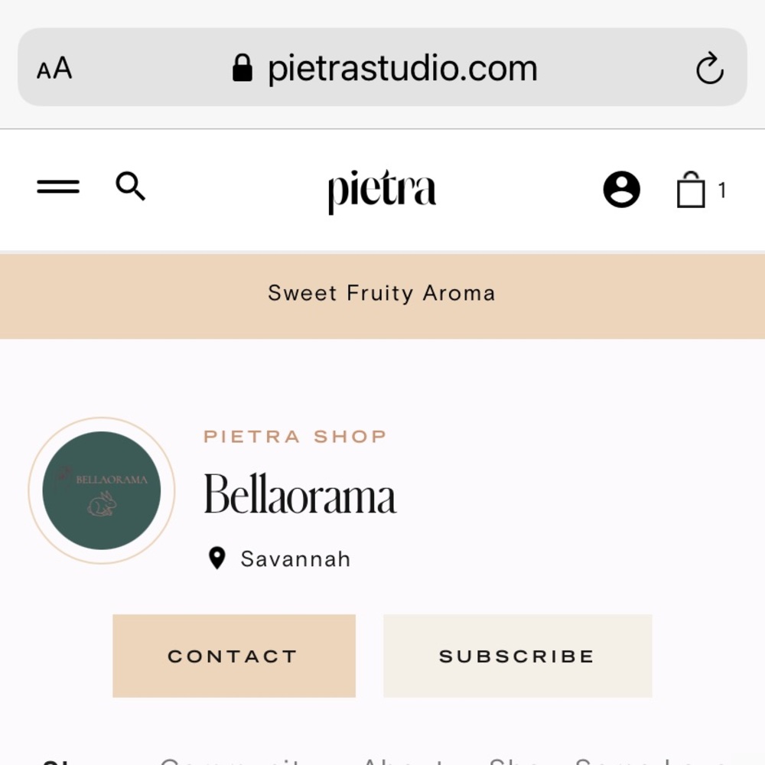Viewport: 765px width, 765px height.
Task: Click the location pin icon
Action: tap(216, 558)
